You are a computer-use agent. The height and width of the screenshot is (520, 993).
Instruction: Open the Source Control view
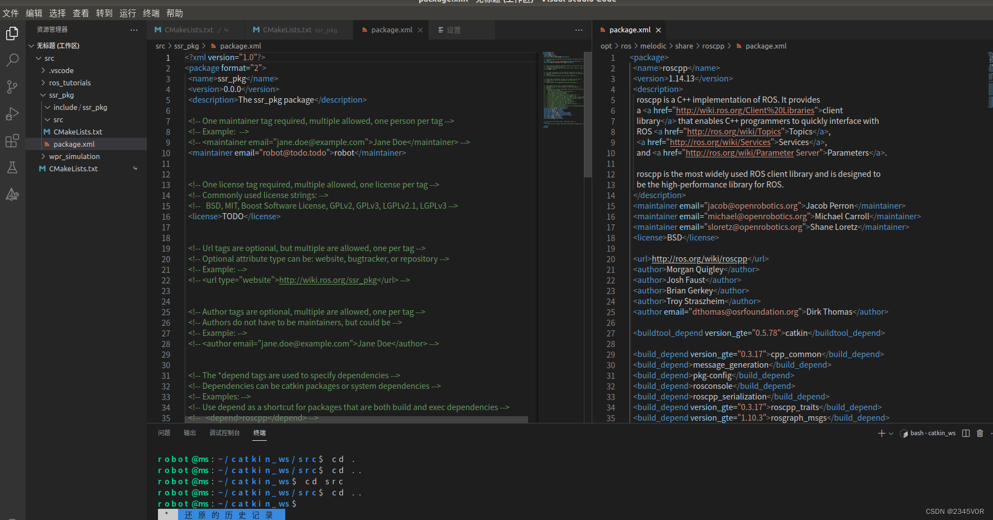12,87
